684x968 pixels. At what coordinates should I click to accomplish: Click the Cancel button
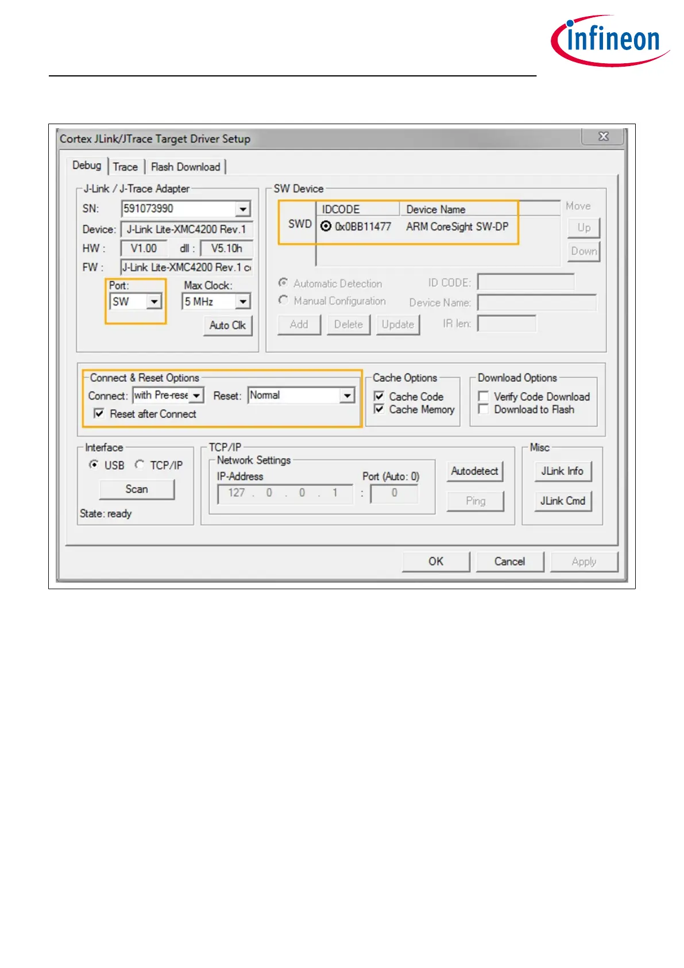pyautogui.click(x=510, y=562)
